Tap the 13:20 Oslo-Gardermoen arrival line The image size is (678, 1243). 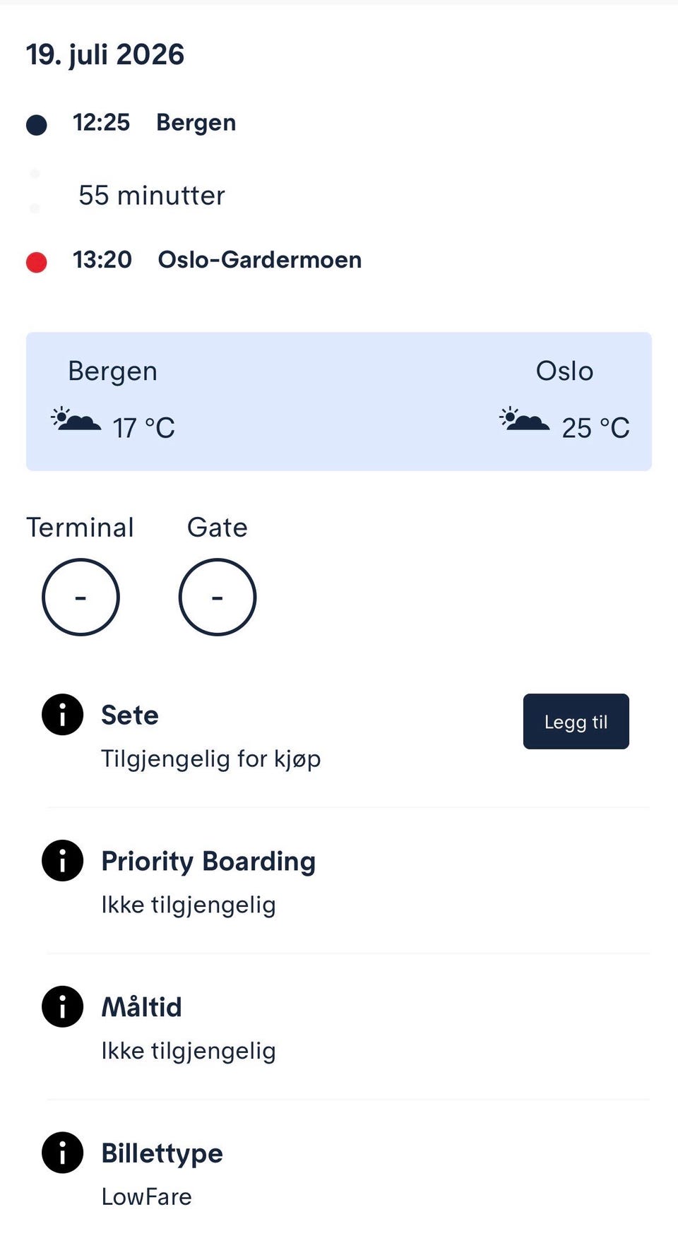[218, 260]
